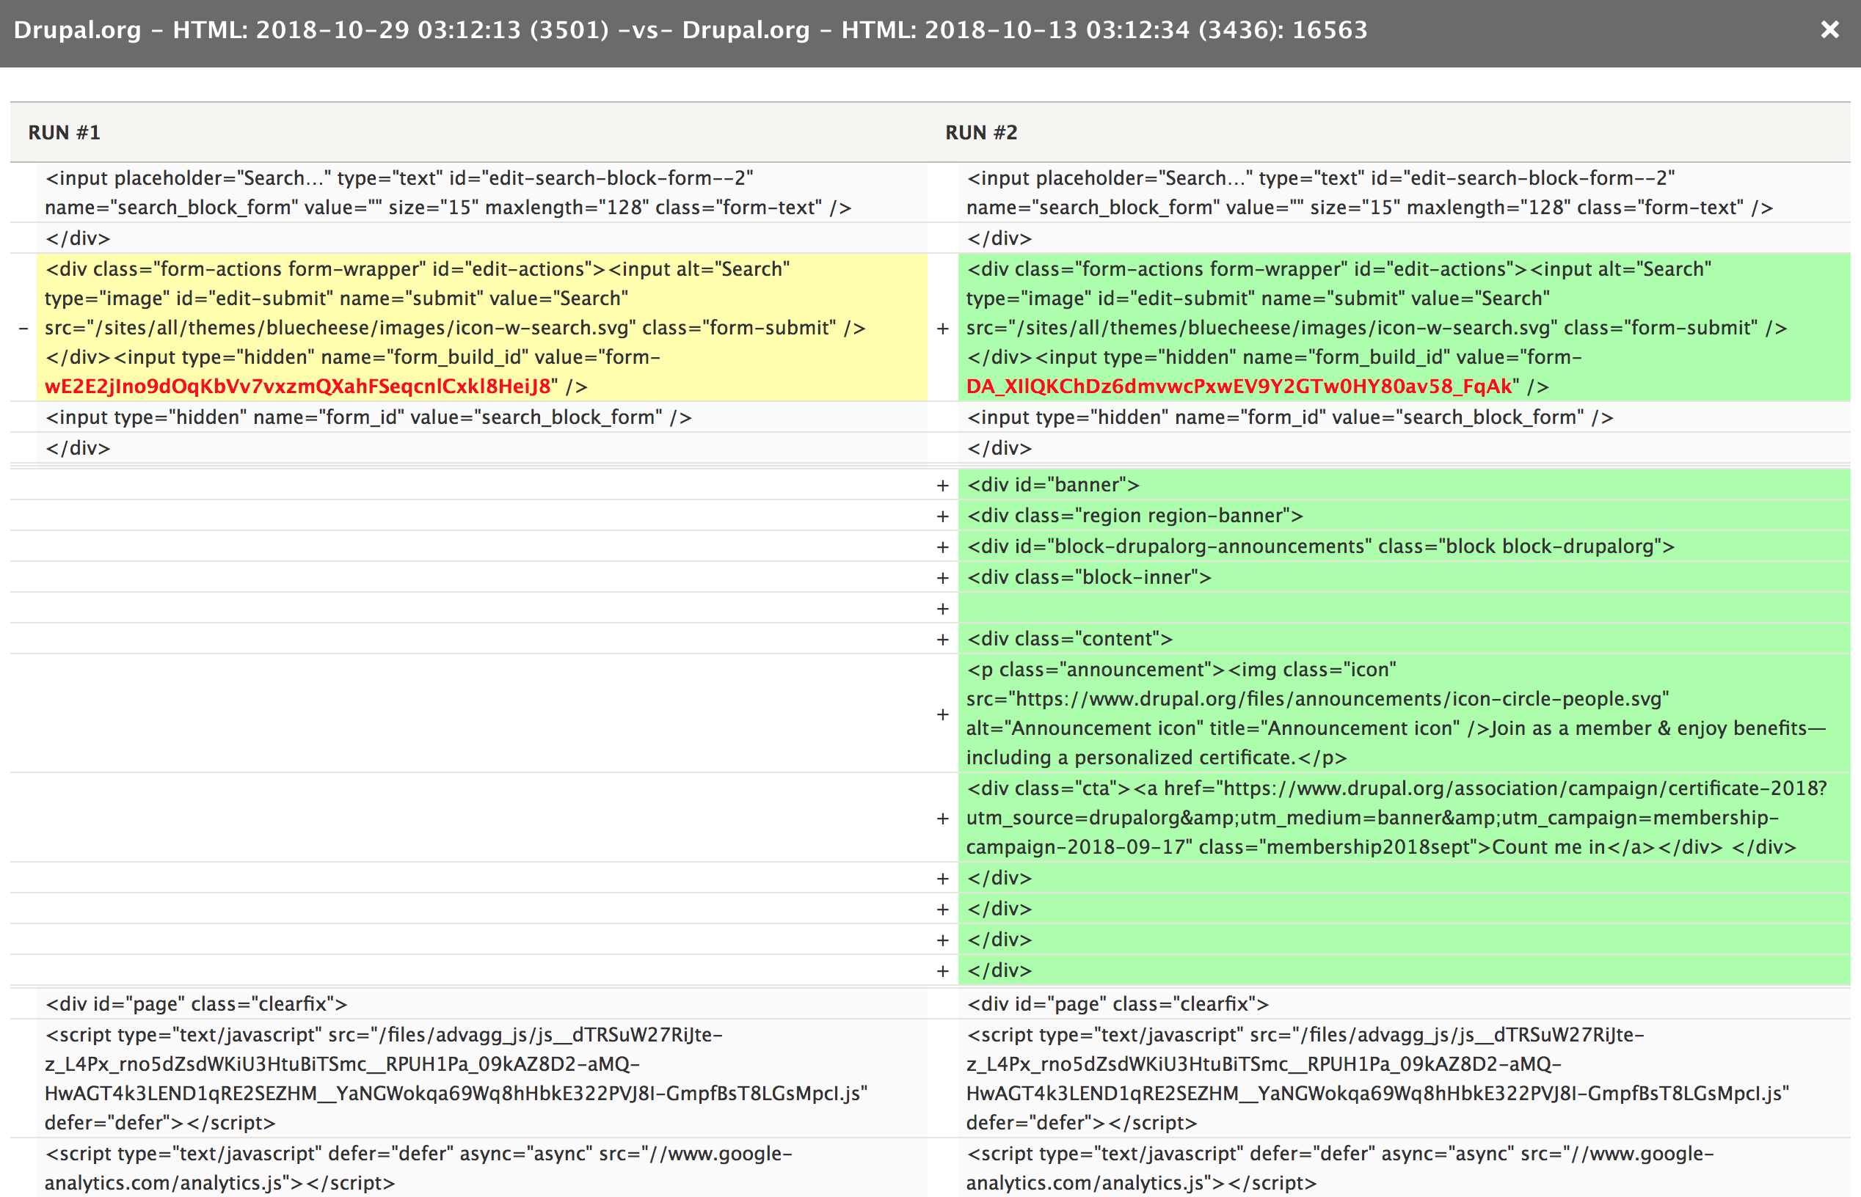Click '<div id="page" class="clearfix">' in RUN #1
The width and height of the screenshot is (1861, 1197).
point(482,1004)
